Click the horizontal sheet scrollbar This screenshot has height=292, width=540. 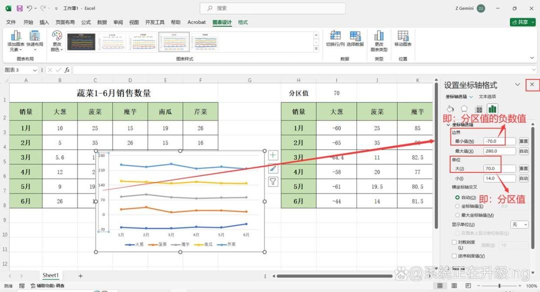pyautogui.click(x=334, y=276)
